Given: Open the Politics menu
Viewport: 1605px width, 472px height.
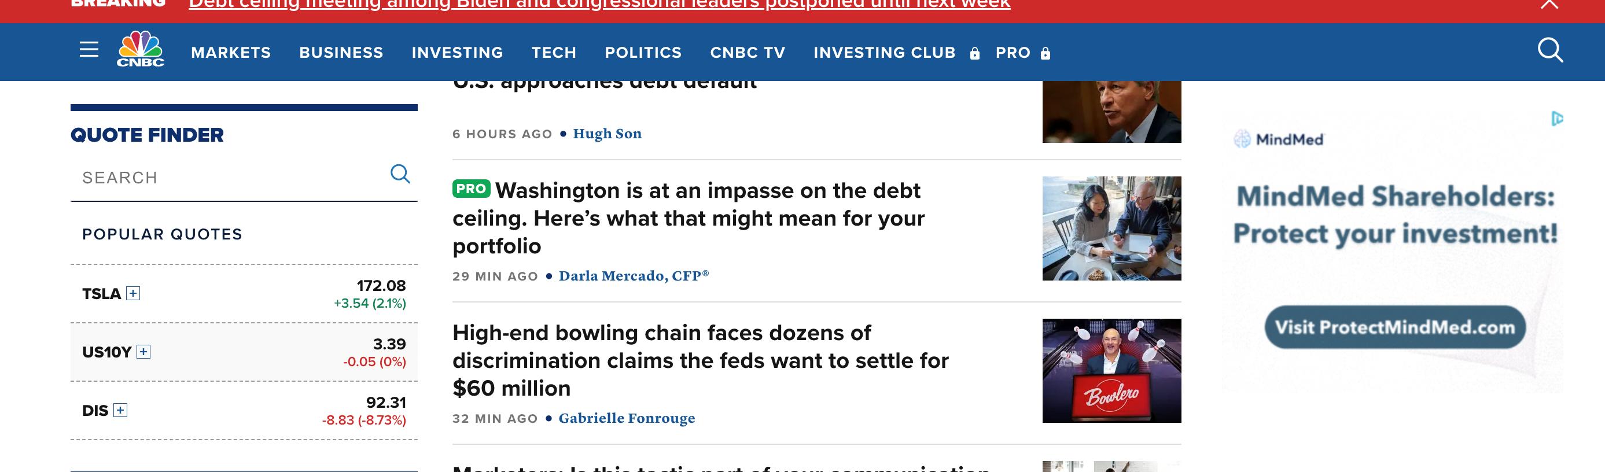Looking at the screenshot, I should (x=643, y=53).
